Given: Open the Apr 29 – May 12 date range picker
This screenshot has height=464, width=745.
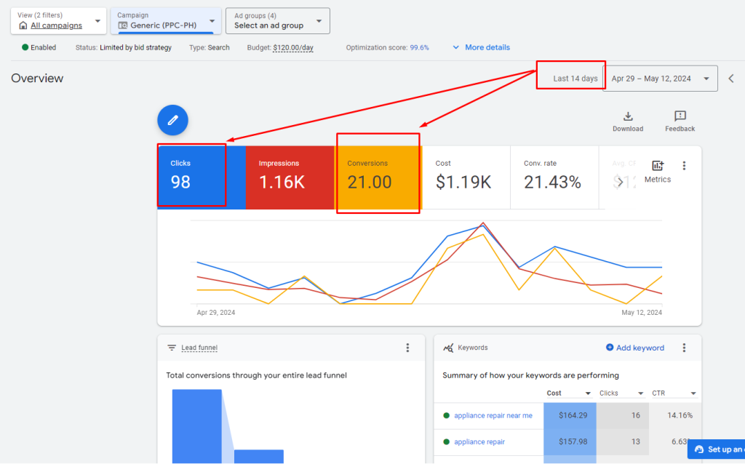Looking at the screenshot, I should [661, 79].
